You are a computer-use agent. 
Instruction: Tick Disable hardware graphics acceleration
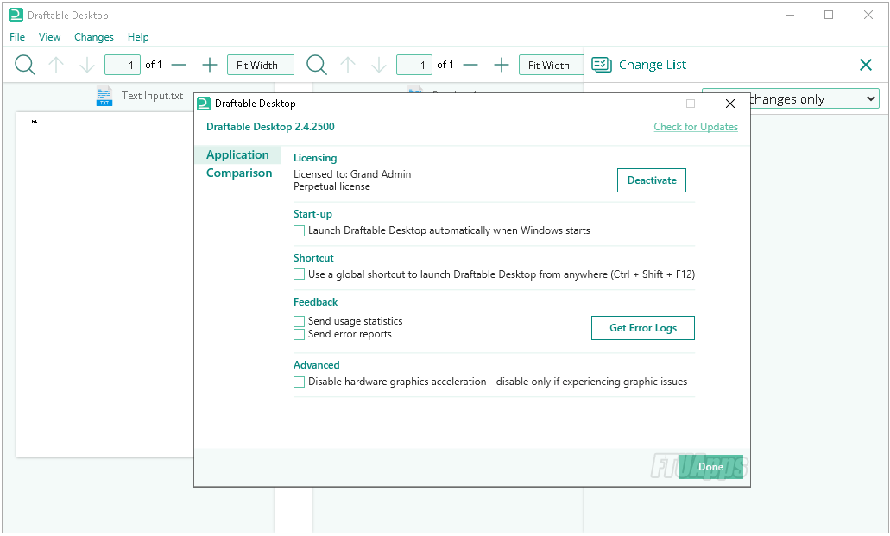point(300,382)
